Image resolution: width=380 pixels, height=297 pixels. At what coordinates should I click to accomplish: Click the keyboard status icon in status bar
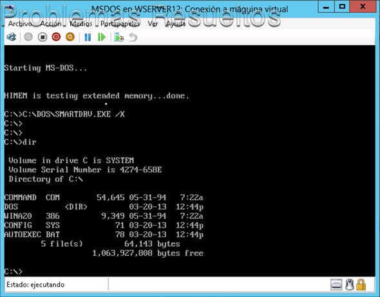point(336,285)
